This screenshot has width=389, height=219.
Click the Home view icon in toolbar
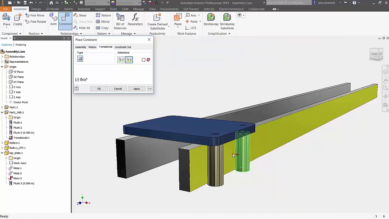[x=51, y=3]
